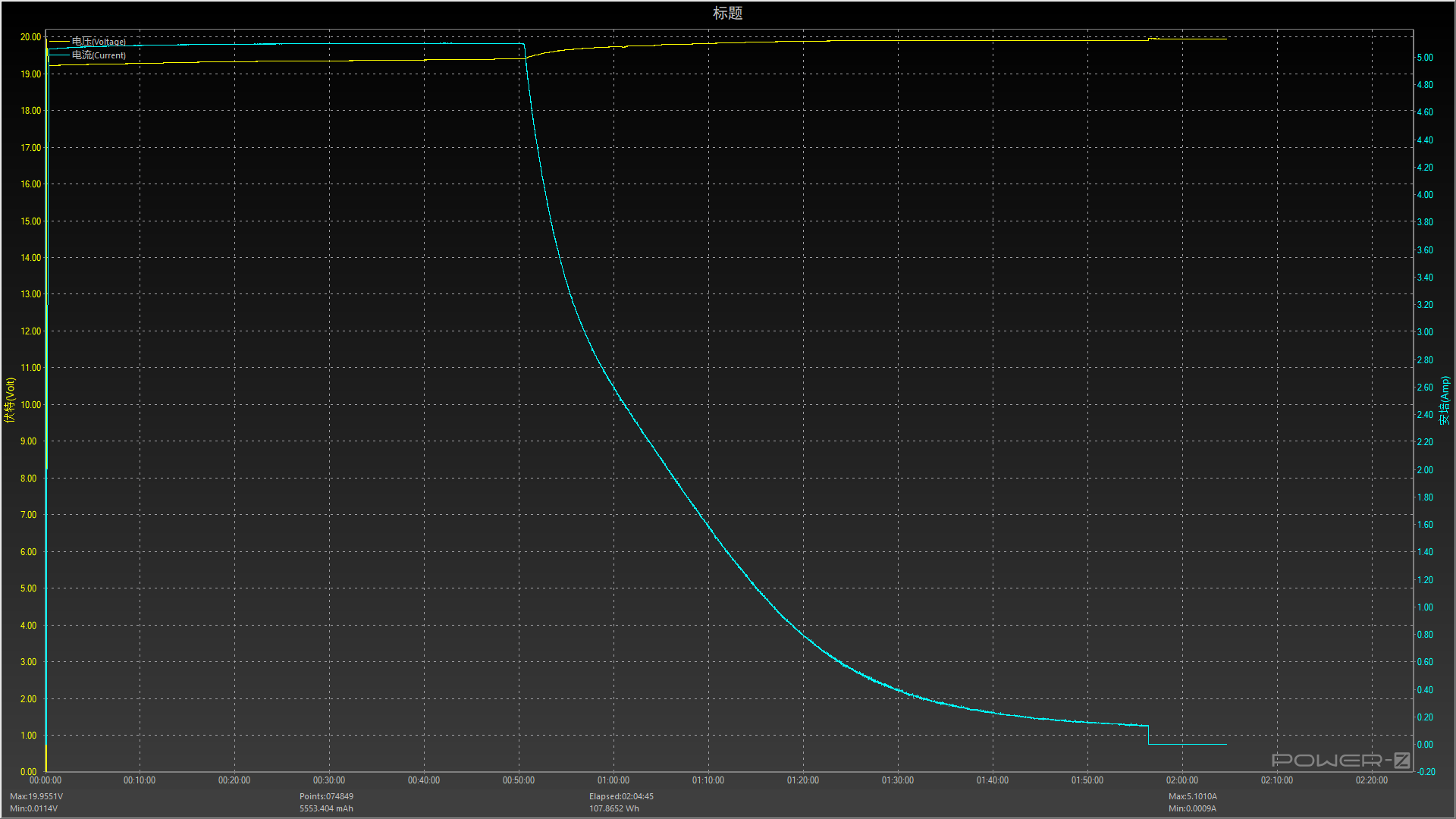Click the Points:074849 readout
The image size is (1456, 819).
click(x=326, y=796)
